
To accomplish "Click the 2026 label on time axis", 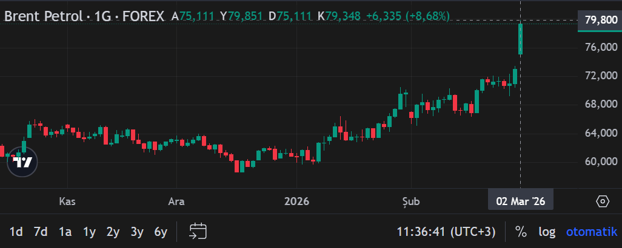I will point(297,201).
